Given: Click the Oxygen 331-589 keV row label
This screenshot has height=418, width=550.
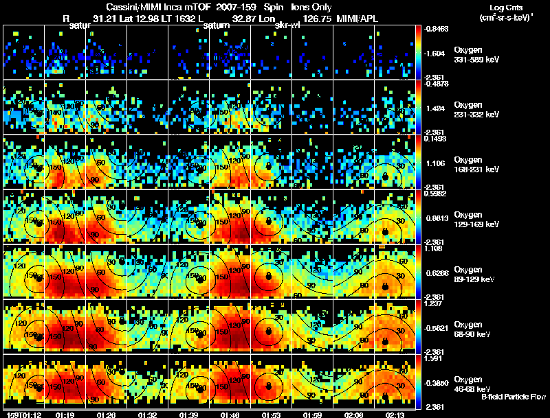Looking at the screenshot, I should [x=476, y=55].
